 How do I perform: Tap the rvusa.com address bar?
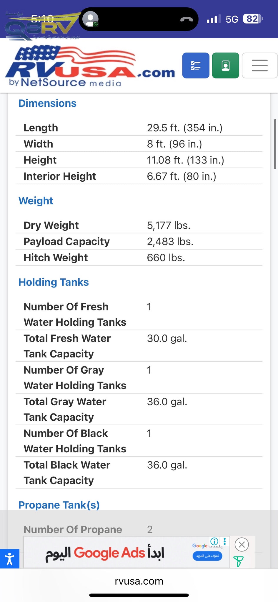[139, 581]
